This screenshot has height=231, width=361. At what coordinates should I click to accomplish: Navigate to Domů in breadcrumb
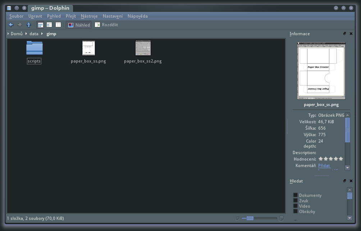[17, 34]
